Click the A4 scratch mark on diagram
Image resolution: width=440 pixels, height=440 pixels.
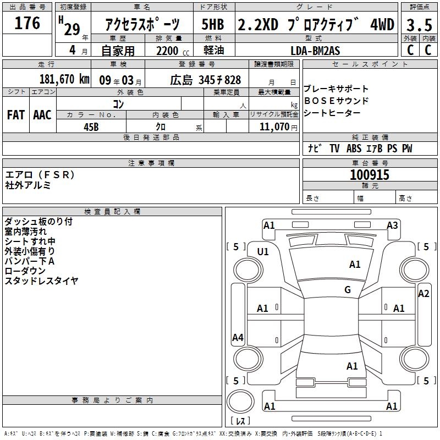[x=238, y=338]
